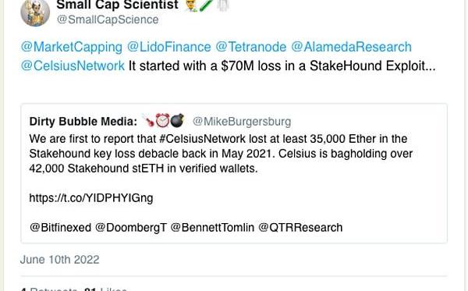This screenshot has height=291, width=468.
Task: Open the @MarketCapping mention
Action: 72,47
